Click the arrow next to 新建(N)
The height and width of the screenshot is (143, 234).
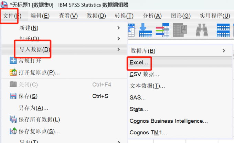click(x=119, y=28)
